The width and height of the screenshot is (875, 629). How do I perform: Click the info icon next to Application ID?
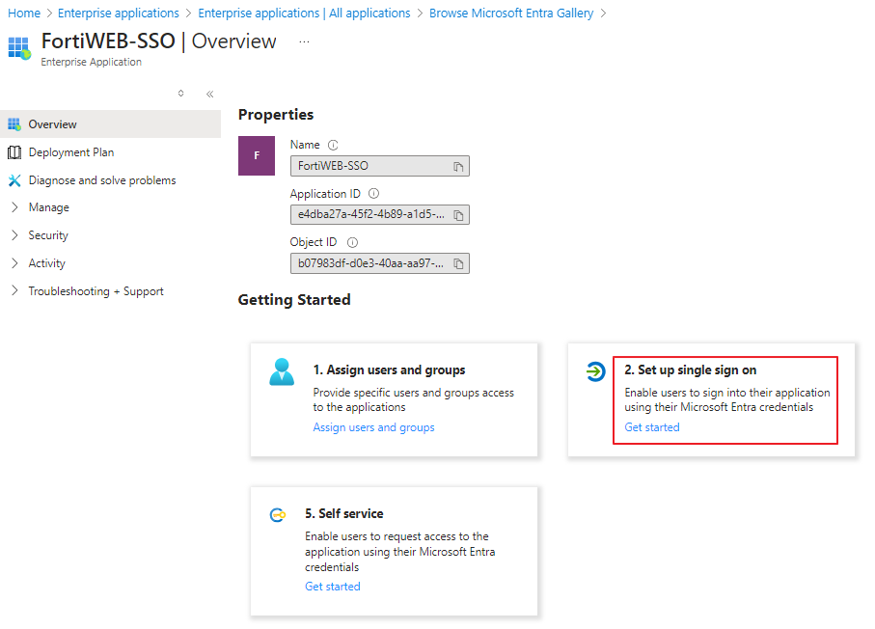pyautogui.click(x=373, y=193)
